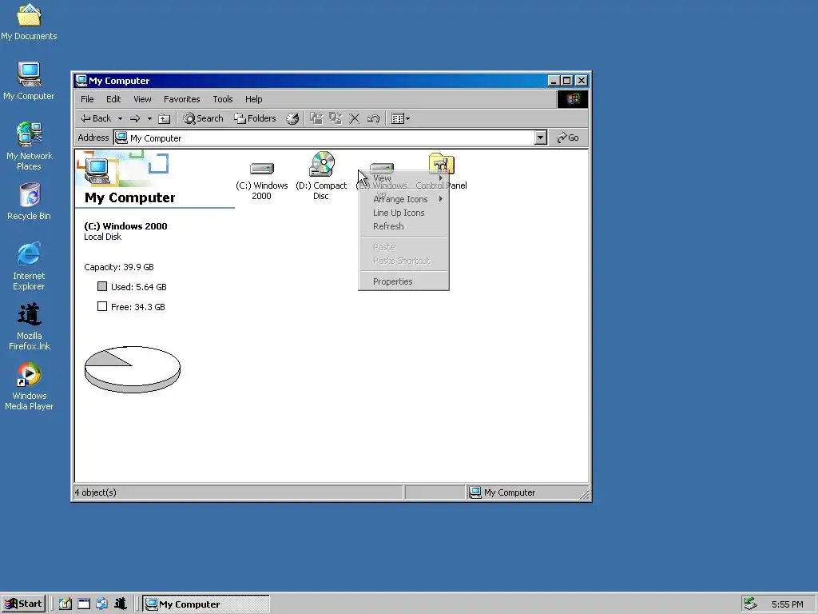Screen dimensions: 818x614
Task: Click the 4 object(s) status bar text
Action: pos(96,492)
